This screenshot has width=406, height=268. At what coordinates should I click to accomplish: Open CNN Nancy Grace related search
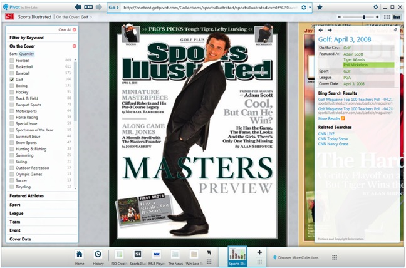pos(333,144)
